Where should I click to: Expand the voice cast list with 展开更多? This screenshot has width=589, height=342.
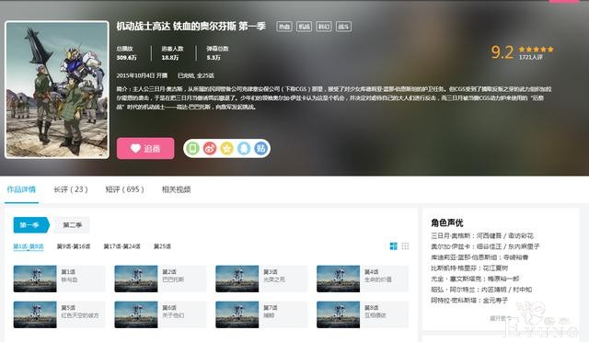(500, 318)
